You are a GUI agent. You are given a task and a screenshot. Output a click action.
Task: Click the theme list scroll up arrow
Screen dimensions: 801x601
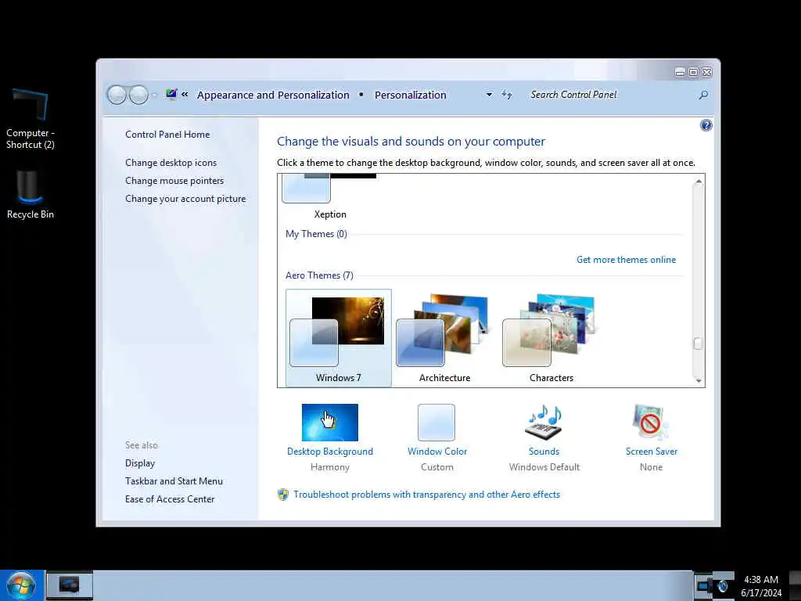tap(699, 182)
